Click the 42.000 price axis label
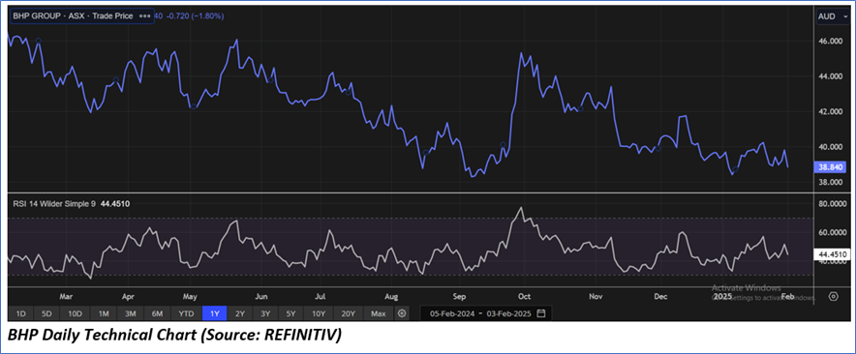 coord(831,112)
